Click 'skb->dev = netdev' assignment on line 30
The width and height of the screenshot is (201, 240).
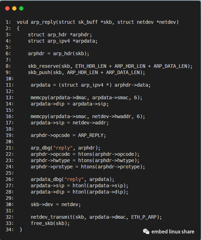coord(55,204)
